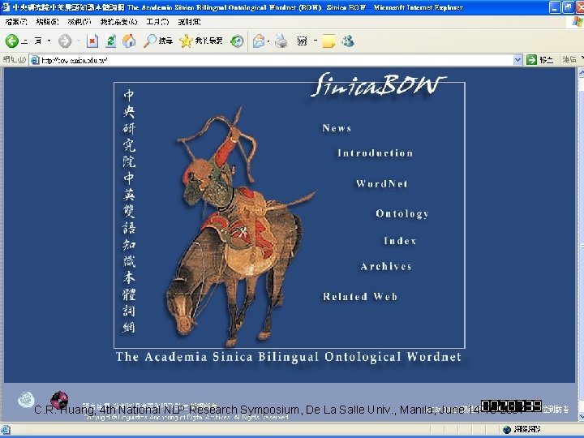This screenshot has width=584, height=438.
Task: Click the round white logo in page footer
Action: (x=26, y=400)
